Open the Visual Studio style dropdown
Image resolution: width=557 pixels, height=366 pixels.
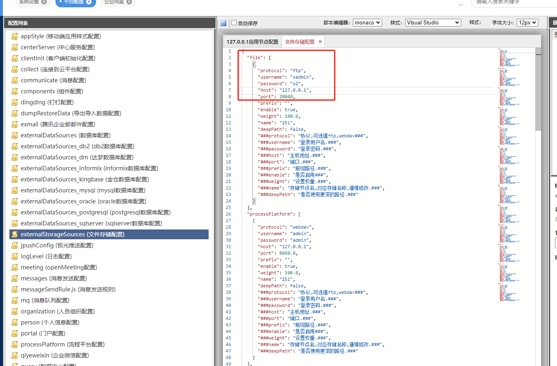point(433,23)
